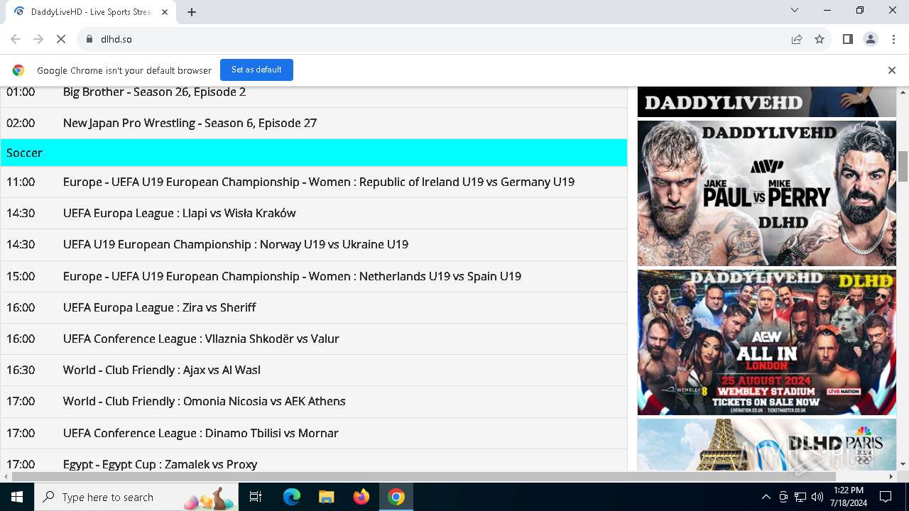The width and height of the screenshot is (909, 511).
Task: Open Ajax vs Al Wasl friendly
Action: [x=162, y=370]
